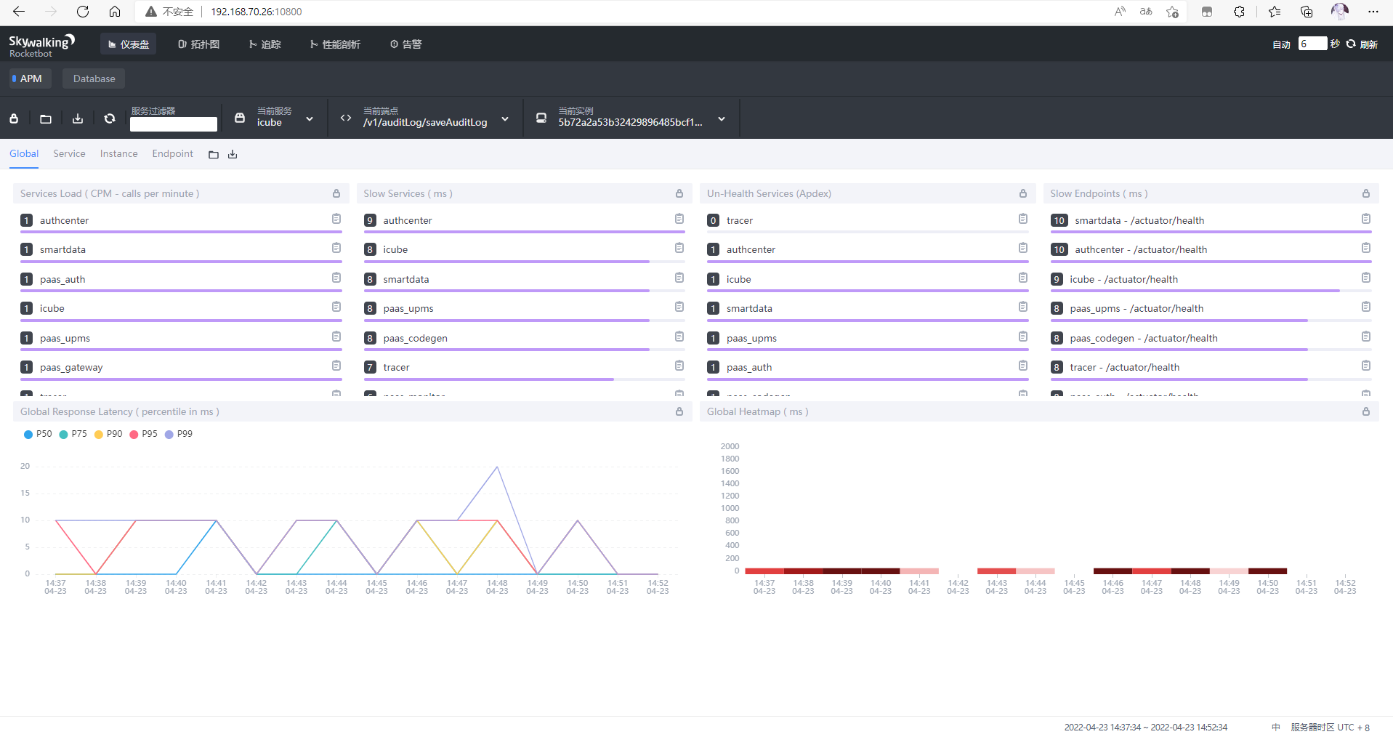
Task: Toggle lock on Services Load panel
Action: pos(336,193)
